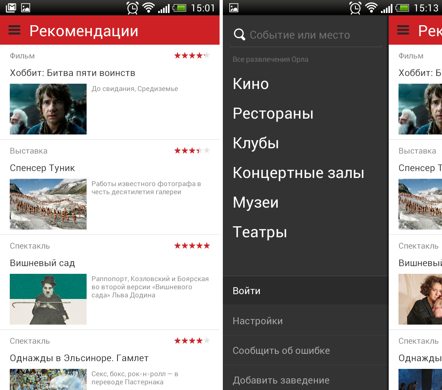This screenshot has height=390, width=442.
Task: Tap Chaplin illustration thumbnail for Вишневый сад
Action: 48,299
